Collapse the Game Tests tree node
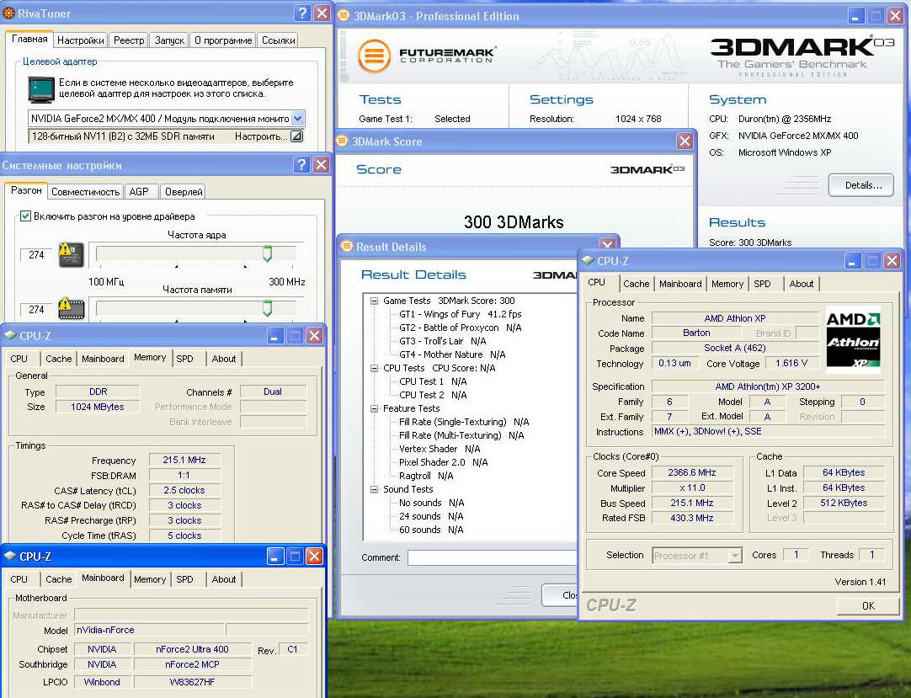 374,301
